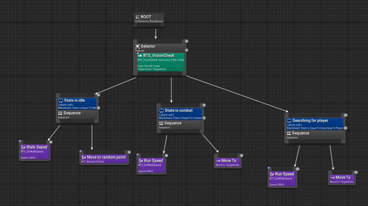Click the Searching for player decorator icon
The width and height of the screenshot is (368, 206).
click(x=289, y=121)
